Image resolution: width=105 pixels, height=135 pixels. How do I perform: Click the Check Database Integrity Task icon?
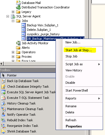click(x=3, y=87)
